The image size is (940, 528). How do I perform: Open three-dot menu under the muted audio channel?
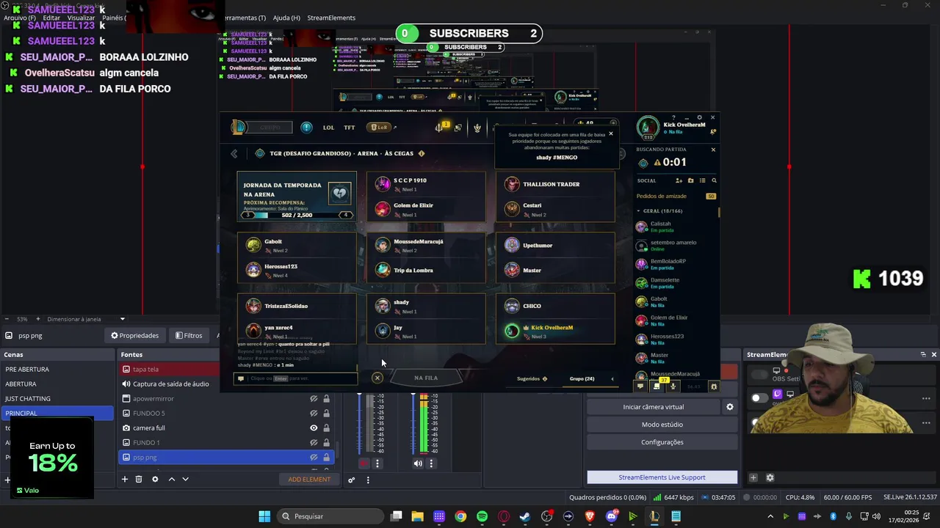377,463
